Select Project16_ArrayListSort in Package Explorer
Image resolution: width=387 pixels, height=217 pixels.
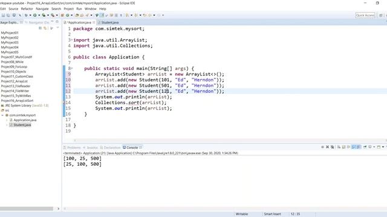[x=17, y=101]
